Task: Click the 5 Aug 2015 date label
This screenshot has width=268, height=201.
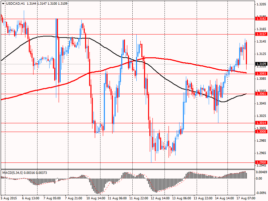Action: click(9, 198)
